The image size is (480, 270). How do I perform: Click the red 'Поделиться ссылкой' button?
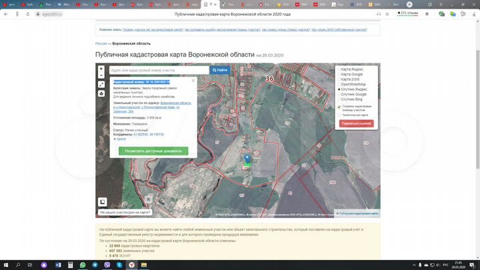tap(357, 123)
